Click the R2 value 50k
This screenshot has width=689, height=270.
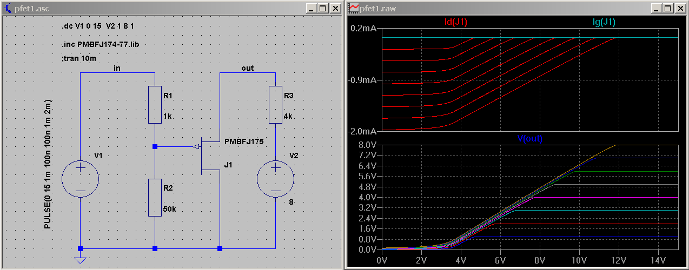170,208
